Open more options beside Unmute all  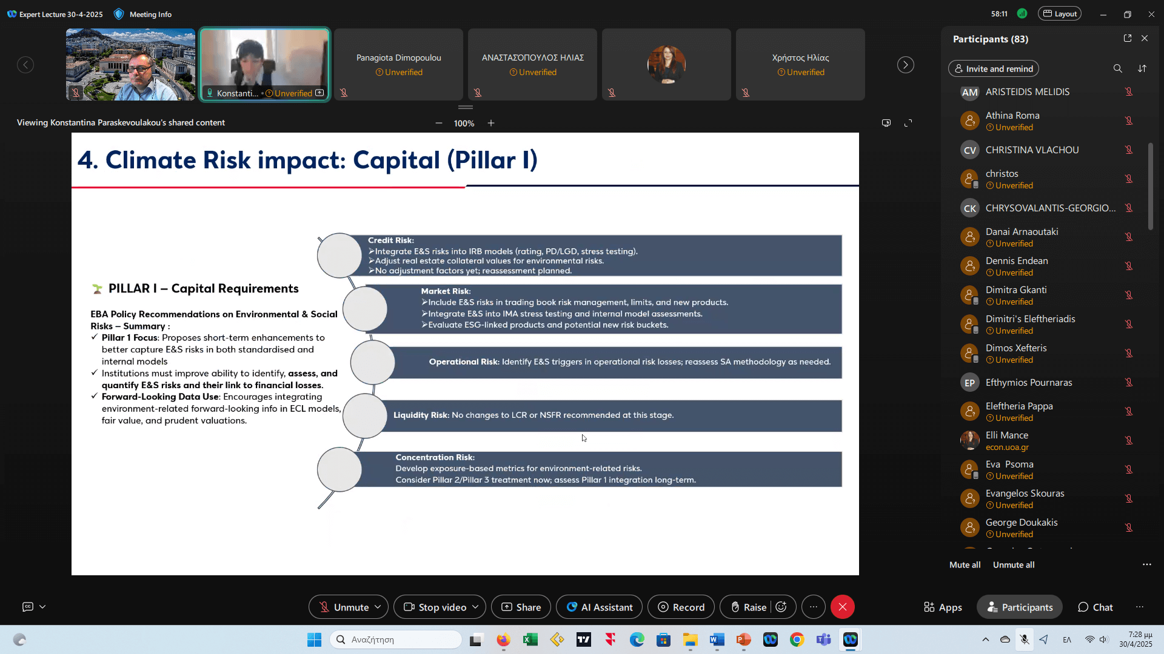1146,564
